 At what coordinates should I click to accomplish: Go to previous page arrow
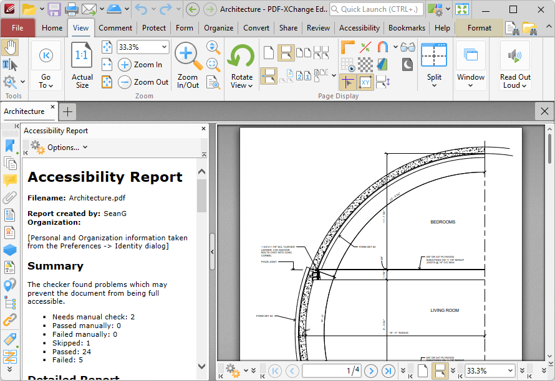point(292,371)
